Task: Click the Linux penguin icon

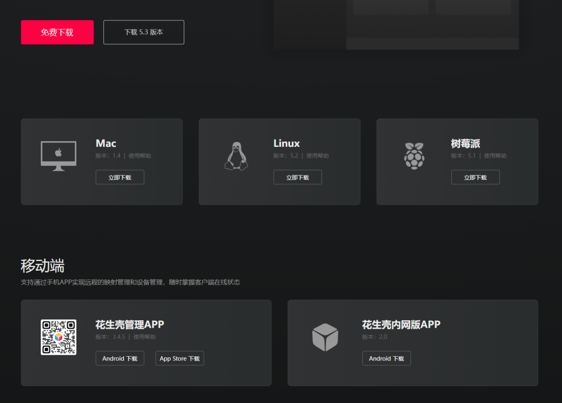Action: [x=236, y=156]
